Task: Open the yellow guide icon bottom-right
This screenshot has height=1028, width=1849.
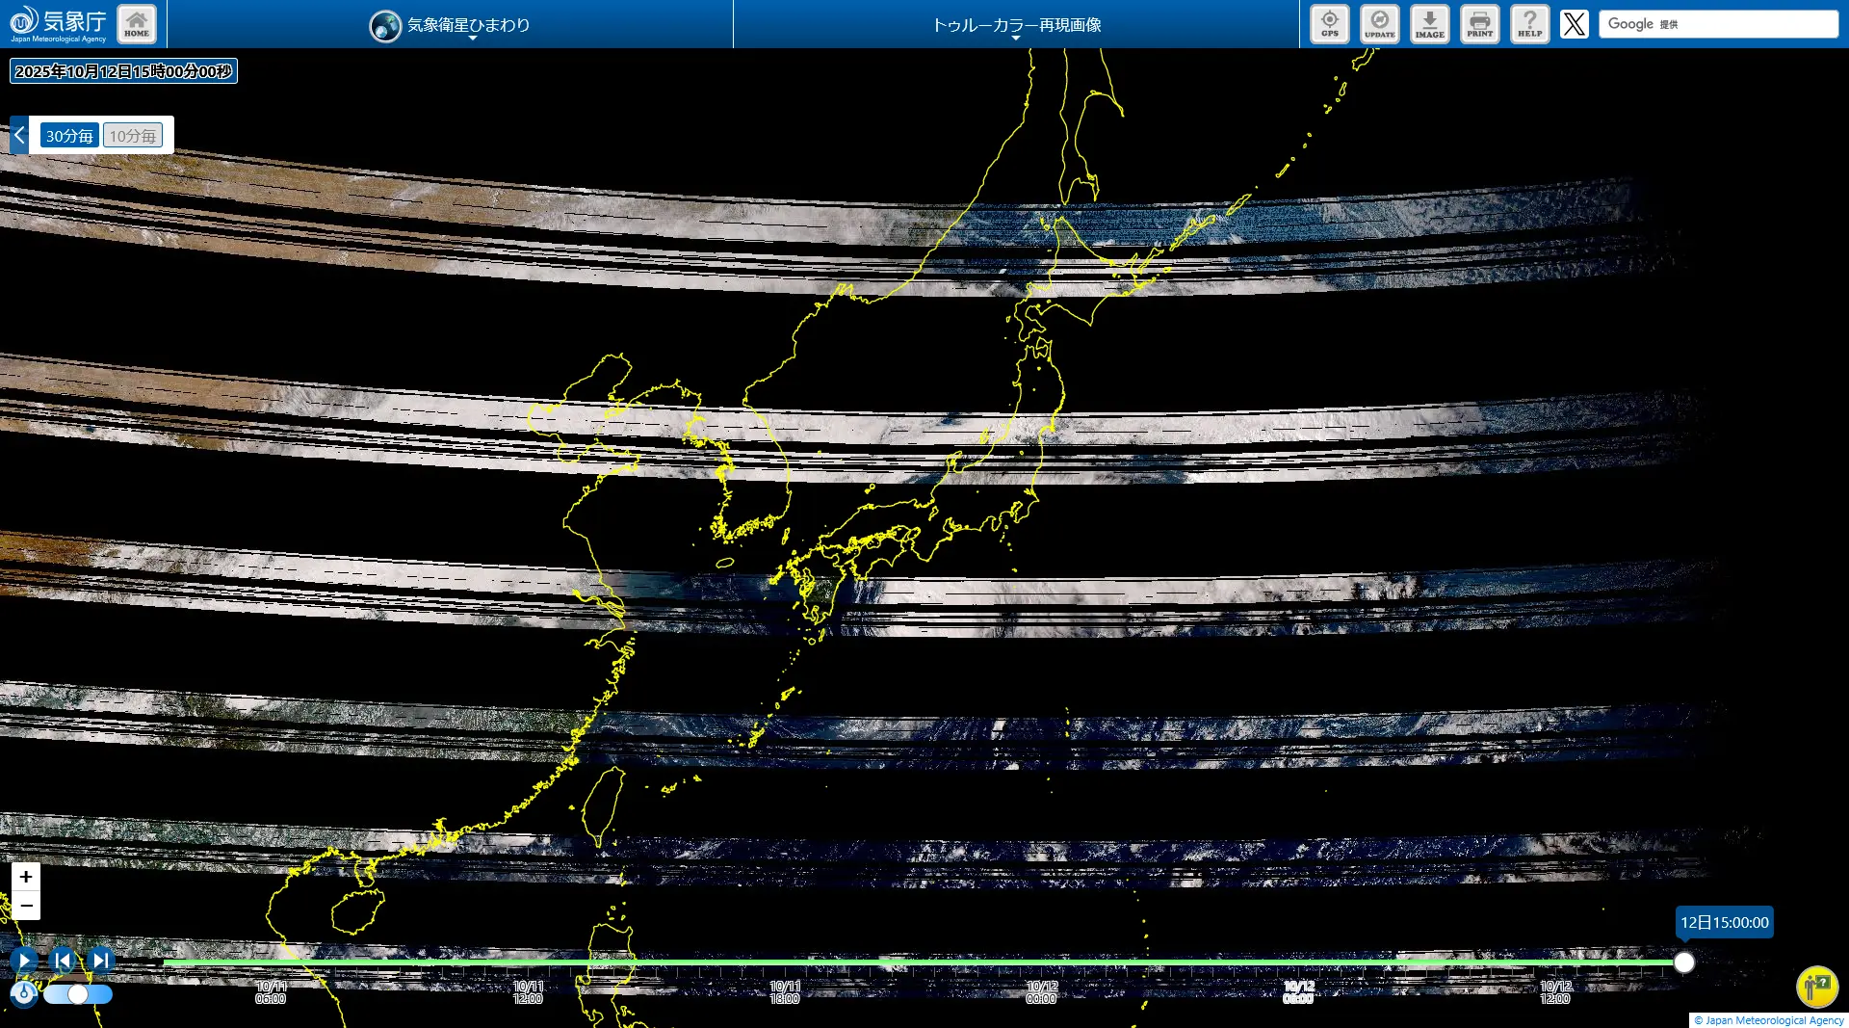Action: tap(1816, 986)
